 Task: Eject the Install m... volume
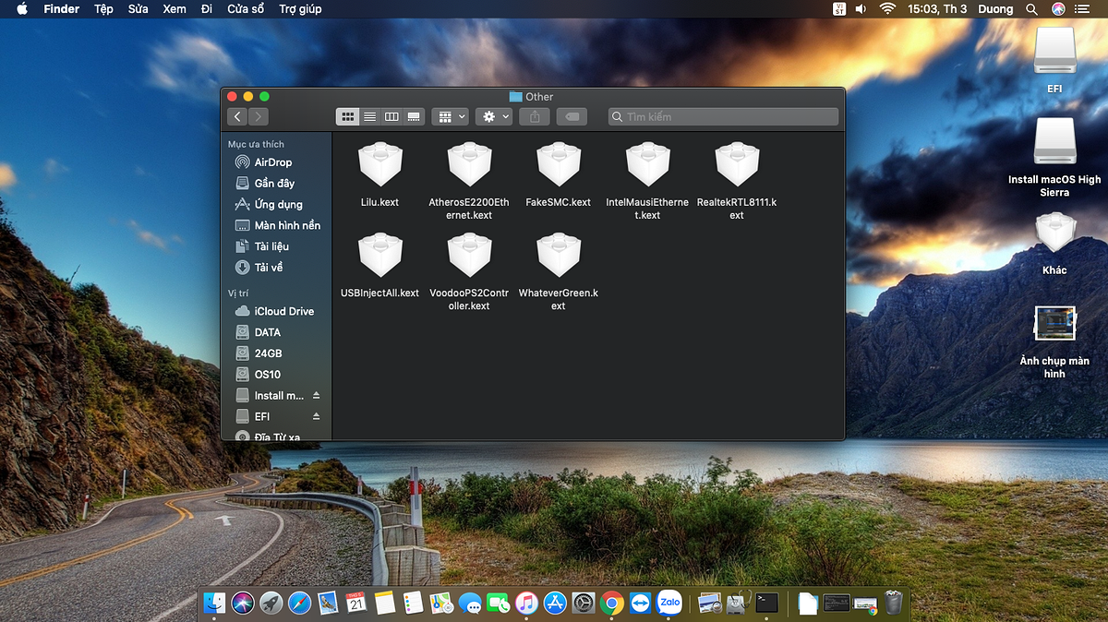pos(316,395)
